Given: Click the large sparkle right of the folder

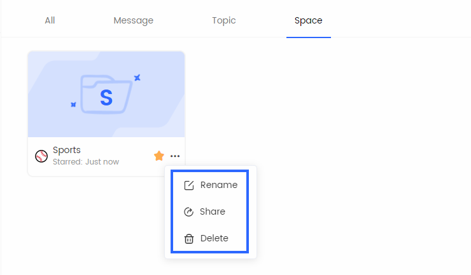Looking at the screenshot, I should [137, 77].
